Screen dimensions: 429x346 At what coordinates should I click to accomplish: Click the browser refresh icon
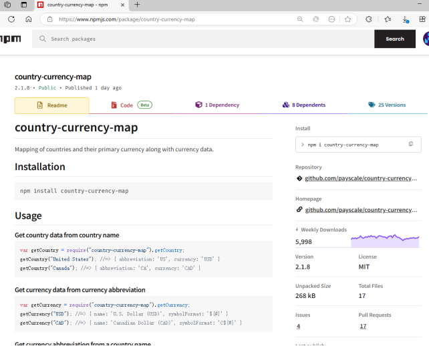pos(11,19)
